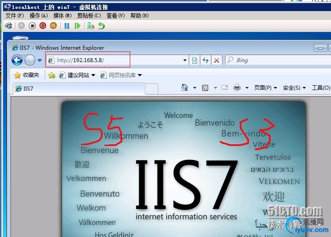Click the RSS feeds icon

205,88
